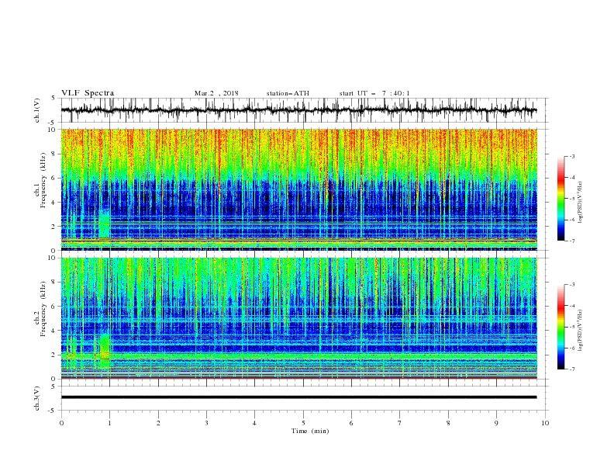Click the "-3" label on ch.1 colorbar
The image size is (614, 475).
571,156
